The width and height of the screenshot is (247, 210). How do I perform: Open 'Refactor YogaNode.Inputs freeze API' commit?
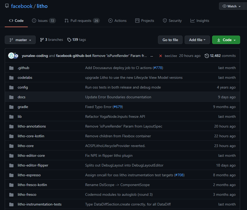click(x=115, y=116)
